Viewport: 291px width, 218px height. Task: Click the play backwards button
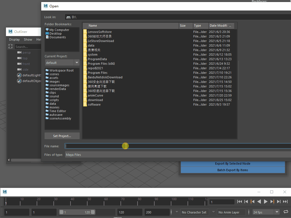tap(259, 202)
